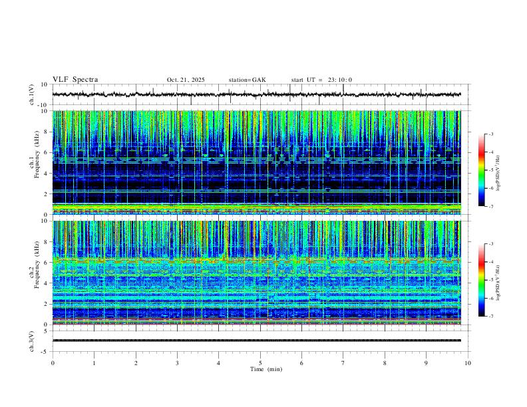Viewport: 527px width, 407px height.
Task: Click the time-axis tick label "8"
Action: (385, 363)
